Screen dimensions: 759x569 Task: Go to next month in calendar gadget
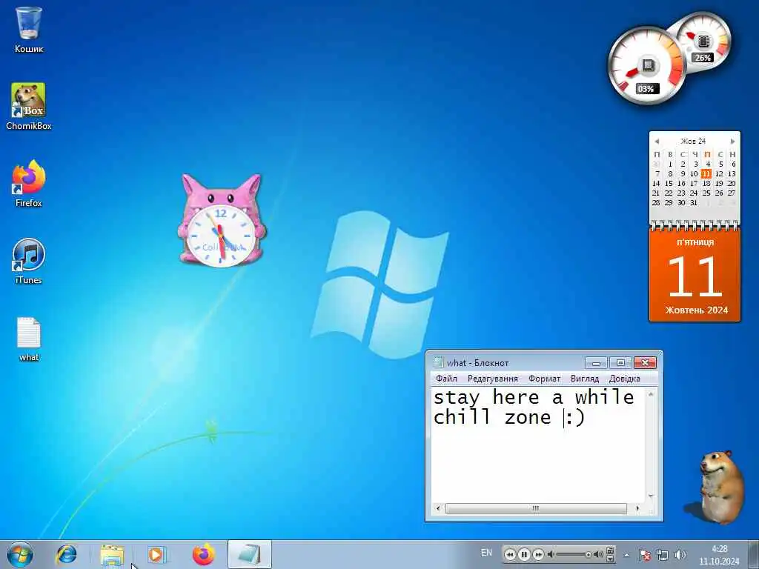click(732, 142)
